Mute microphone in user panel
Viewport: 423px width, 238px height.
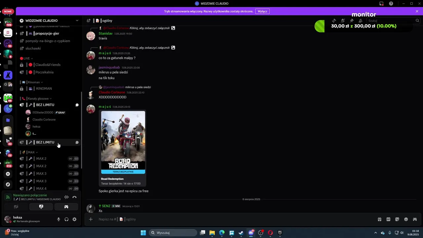pyautogui.click(x=58, y=219)
